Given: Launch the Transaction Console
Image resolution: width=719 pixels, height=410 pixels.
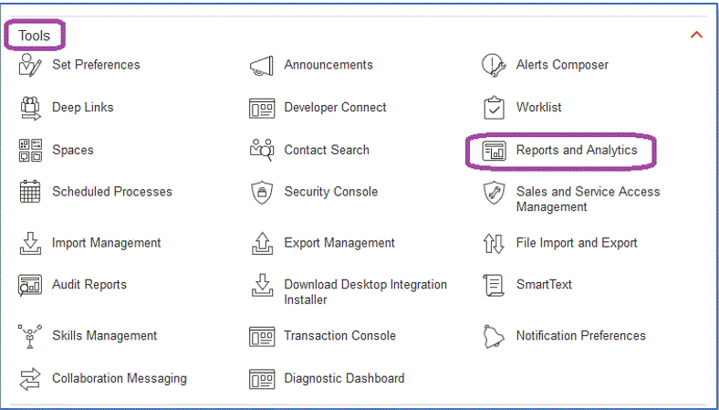Looking at the screenshot, I should (339, 336).
